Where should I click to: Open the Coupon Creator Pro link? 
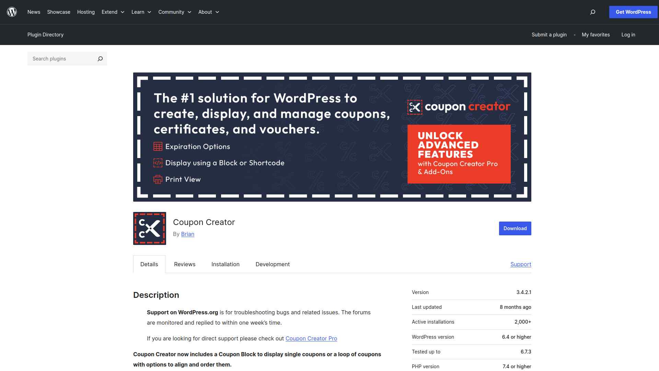pyautogui.click(x=311, y=338)
